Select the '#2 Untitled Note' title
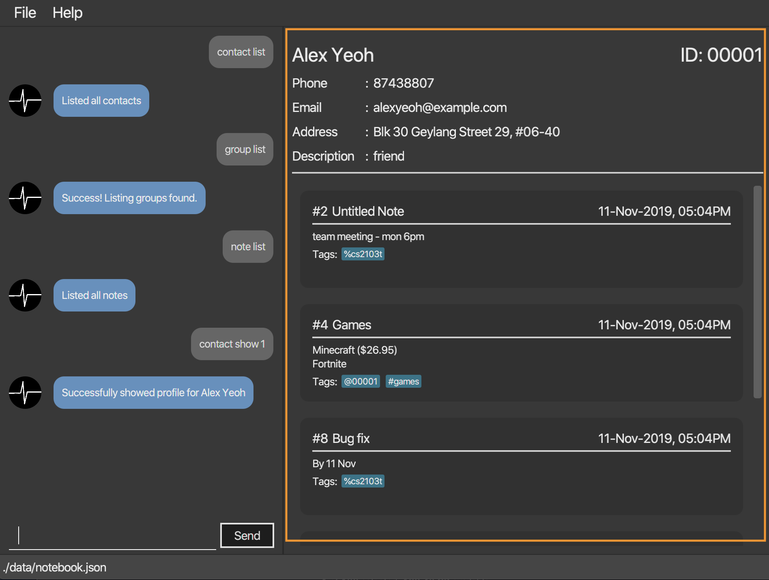 click(358, 211)
